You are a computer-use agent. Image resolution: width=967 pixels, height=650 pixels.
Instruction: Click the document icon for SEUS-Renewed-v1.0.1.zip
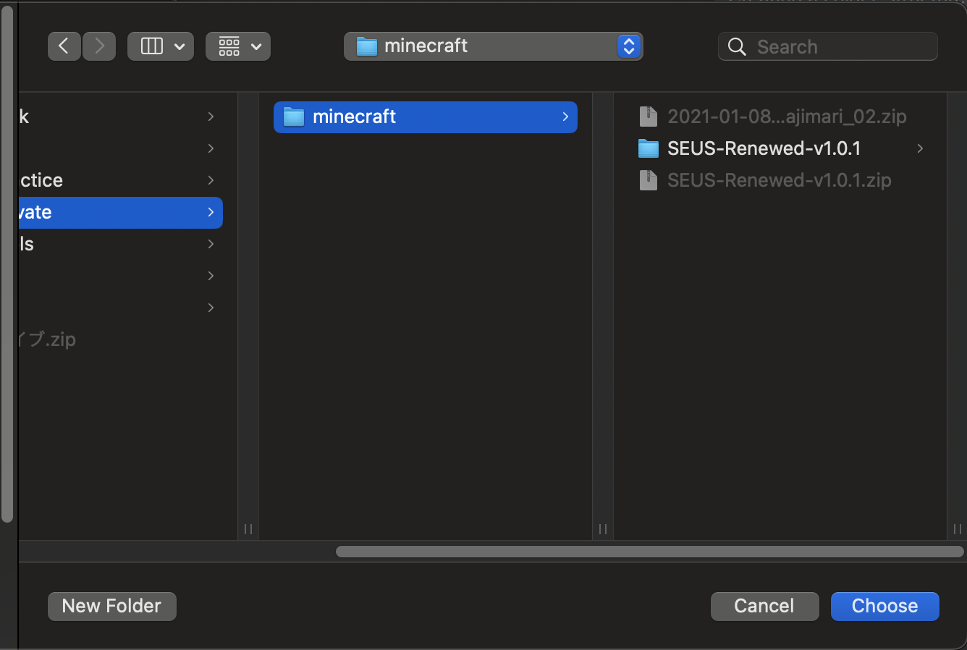(x=648, y=180)
